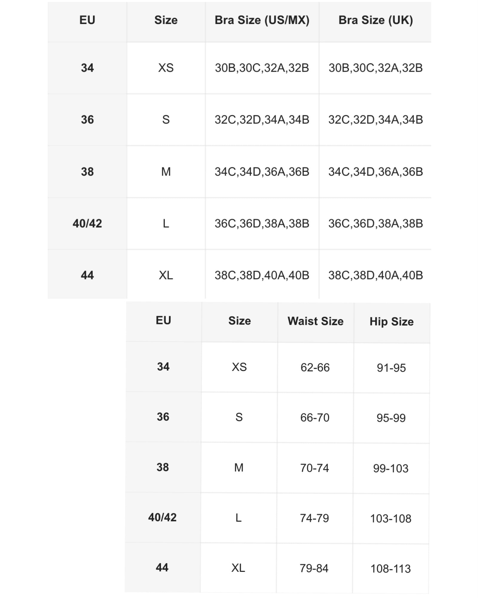Click the "Bra Size (UK)" column header
The width and height of the screenshot is (478, 598).
[x=375, y=20]
